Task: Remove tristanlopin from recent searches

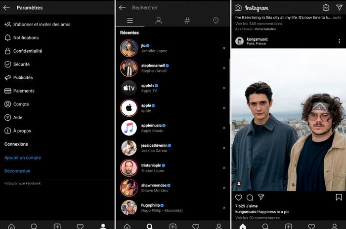Action: 224,168
